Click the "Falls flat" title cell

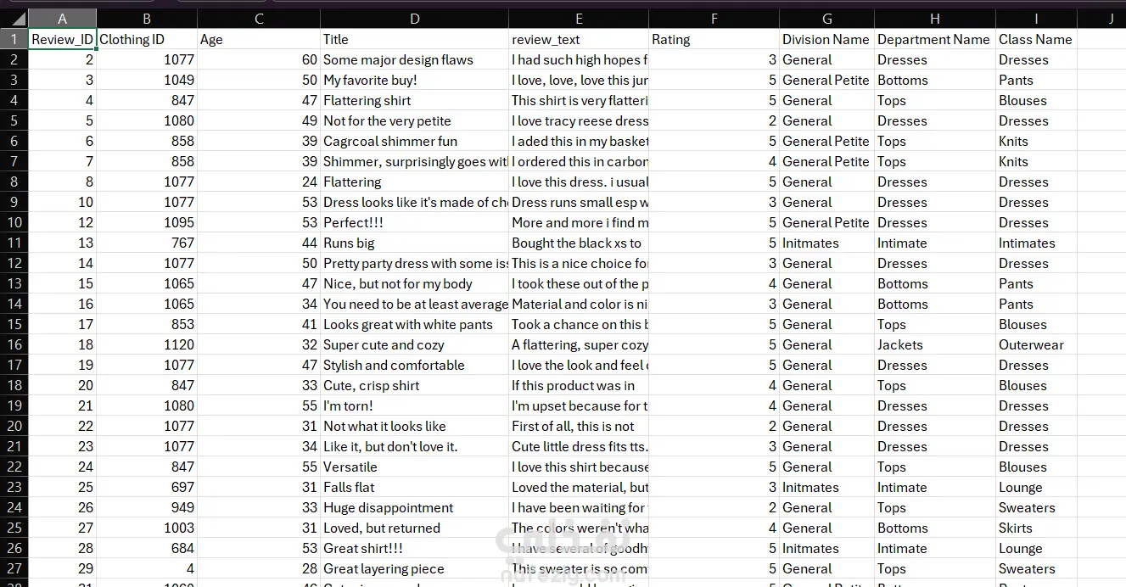pos(414,487)
